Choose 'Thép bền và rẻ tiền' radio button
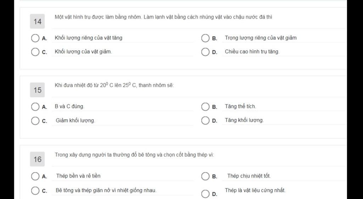363x199 pixels. click(35, 176)
